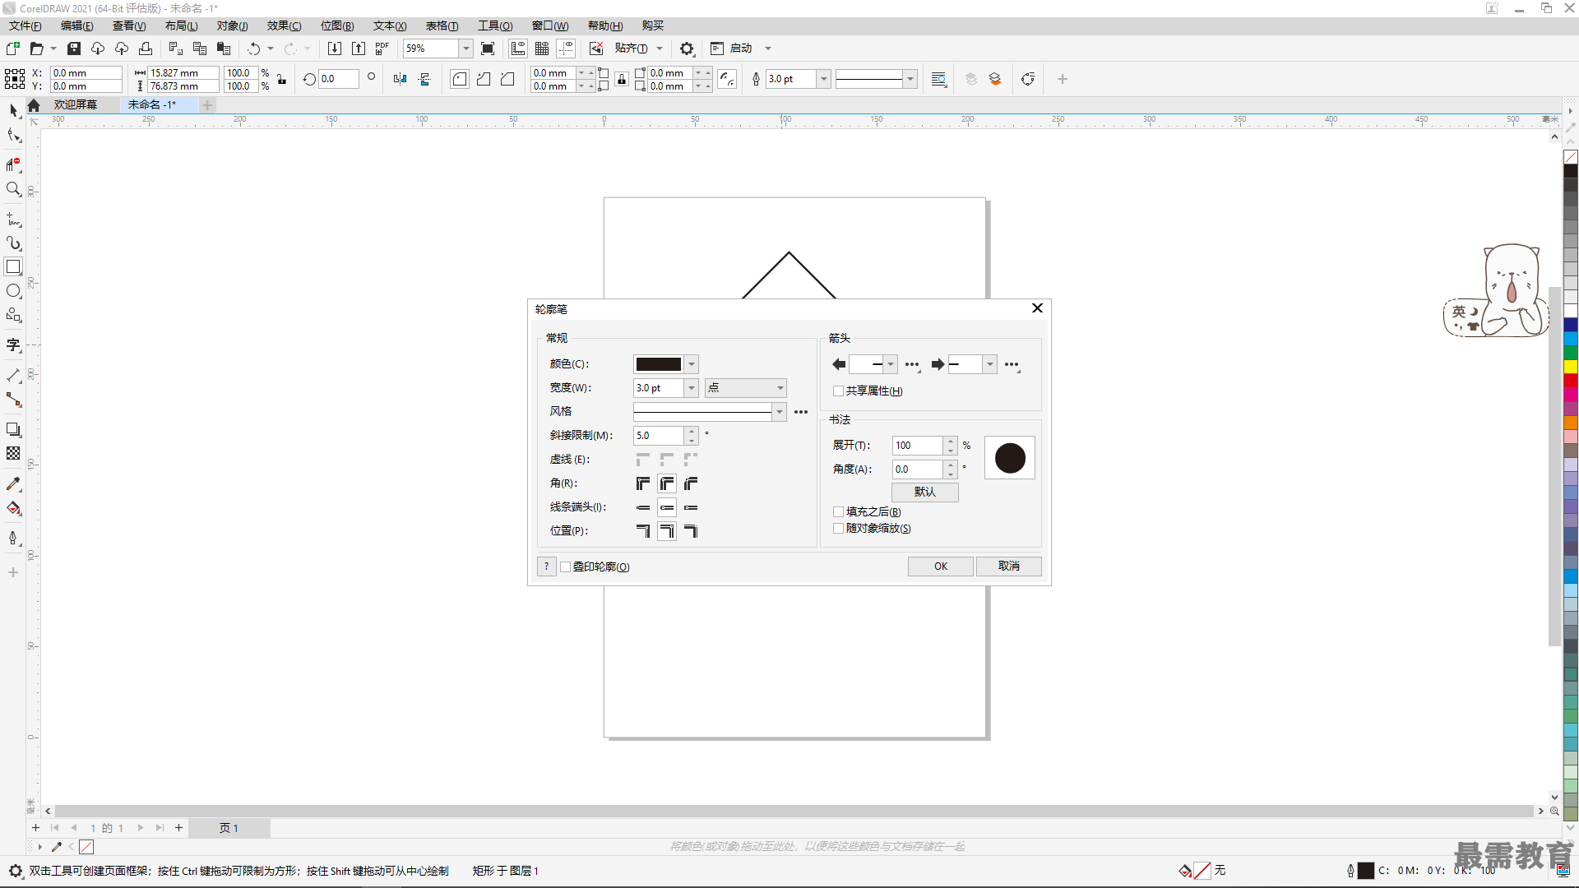
Task: Click 默认 button to reset calligraphy
Action: pos(924,491)
